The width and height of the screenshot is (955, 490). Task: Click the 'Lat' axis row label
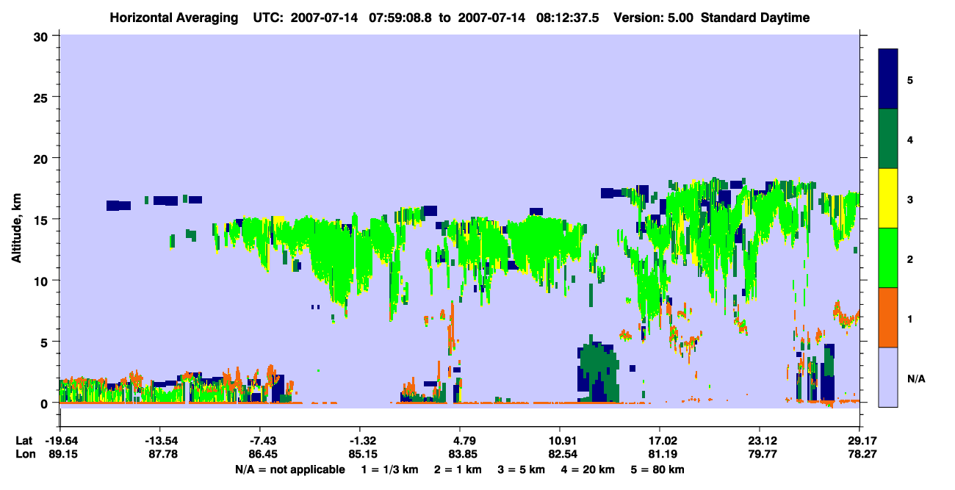pyautogui.click(x=24, y=441)
